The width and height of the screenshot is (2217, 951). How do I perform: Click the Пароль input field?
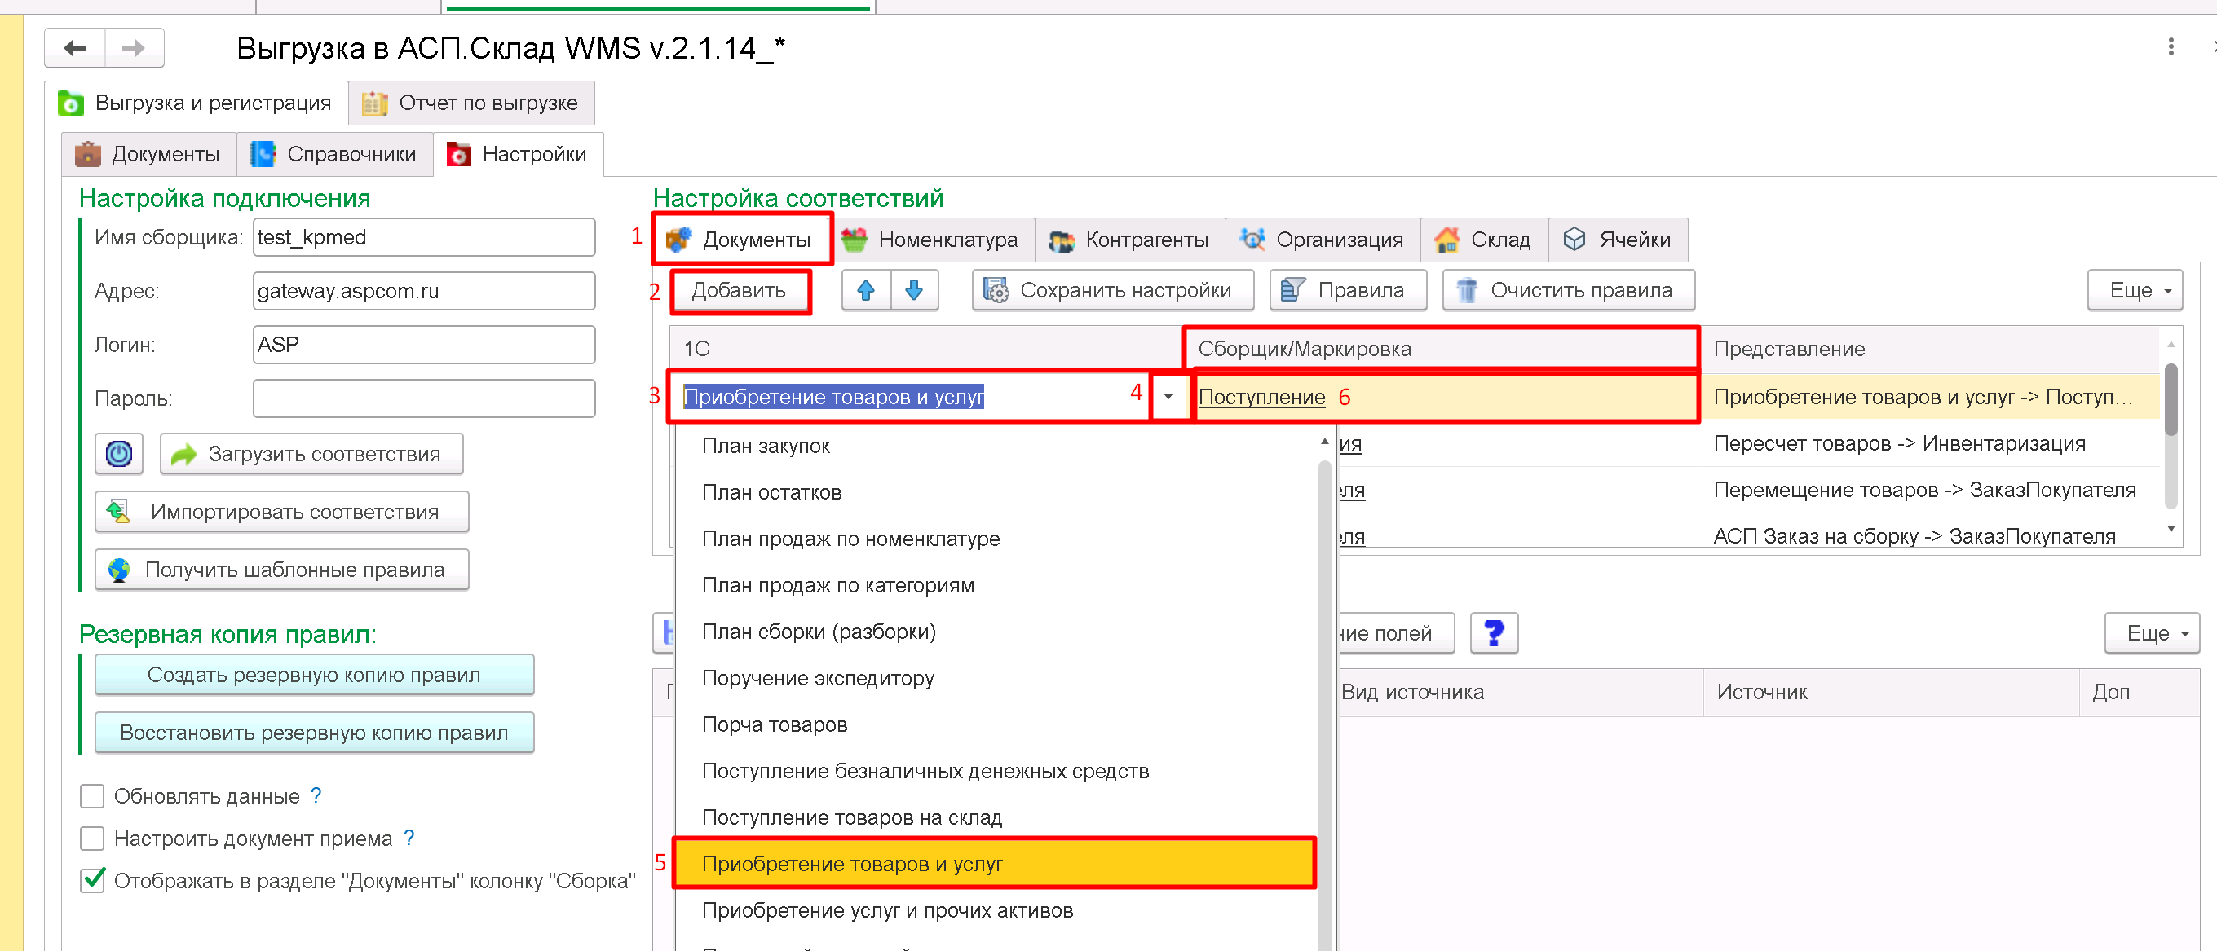pos(423,399)
